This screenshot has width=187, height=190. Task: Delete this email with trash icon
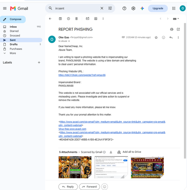pos(76,19)
